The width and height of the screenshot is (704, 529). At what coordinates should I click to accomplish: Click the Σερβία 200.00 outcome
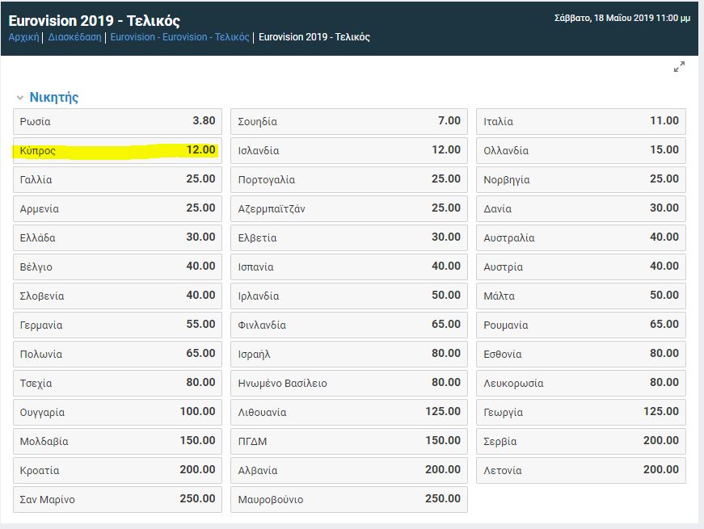pyautogui.click(x=581, y=442)
